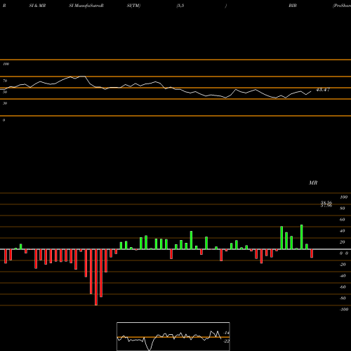Click the overlapping 58.56 value in MR panel

pyautogui.click(x=326, y=203)
